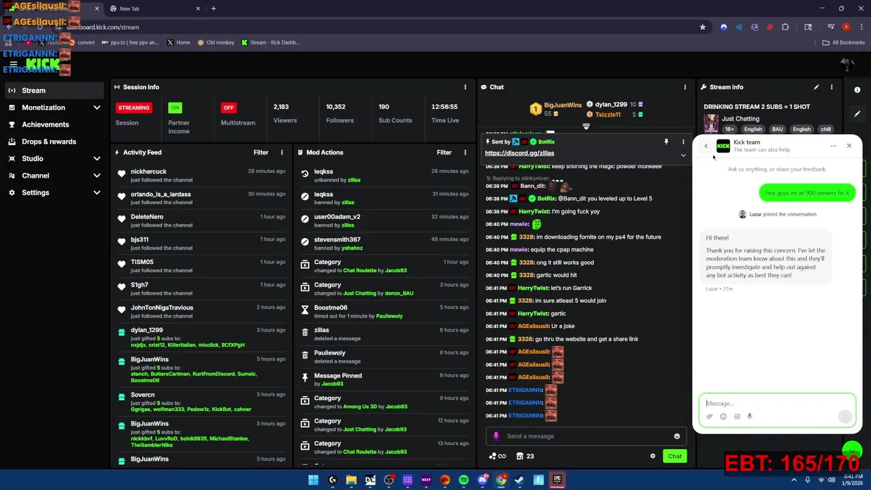Show hidden system tray icons chevron

(x=794, y=480)
